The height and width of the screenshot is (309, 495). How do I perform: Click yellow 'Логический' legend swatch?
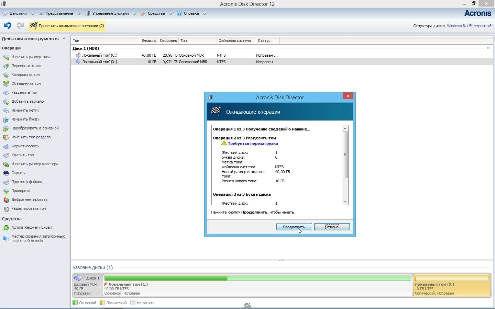102,303
